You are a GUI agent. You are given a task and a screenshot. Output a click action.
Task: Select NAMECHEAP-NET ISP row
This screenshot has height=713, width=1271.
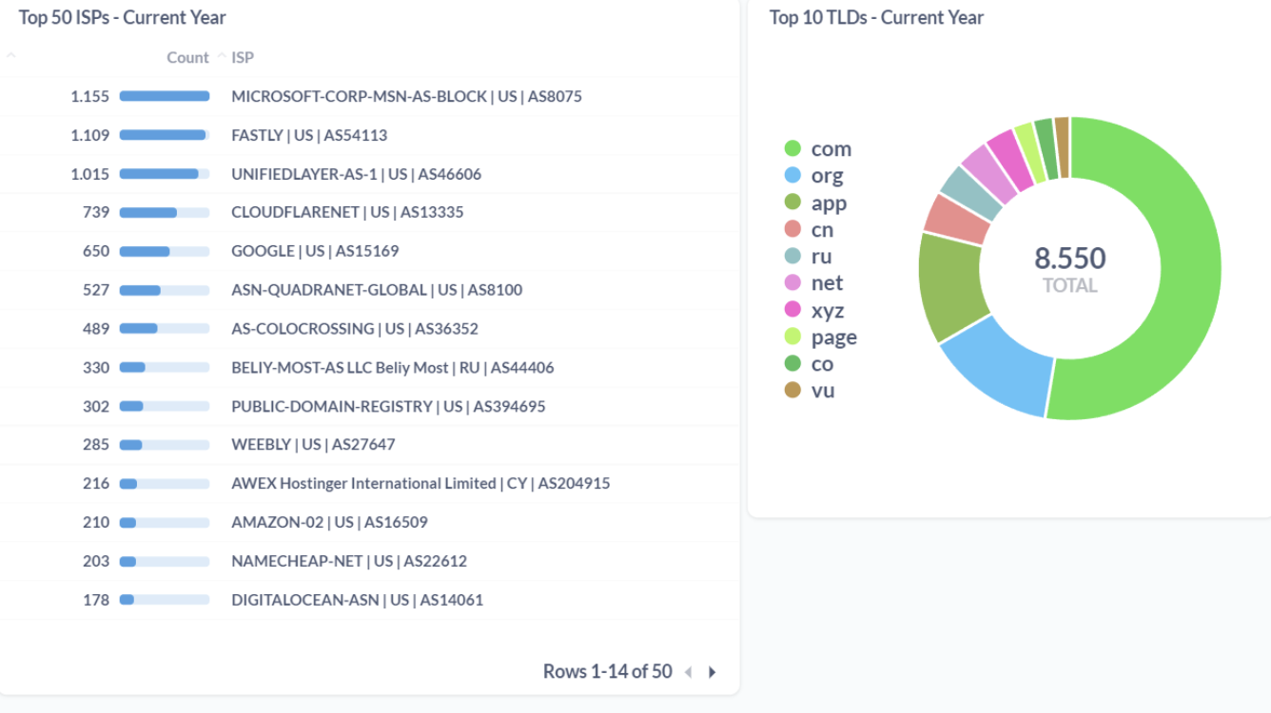coord(369,561)
